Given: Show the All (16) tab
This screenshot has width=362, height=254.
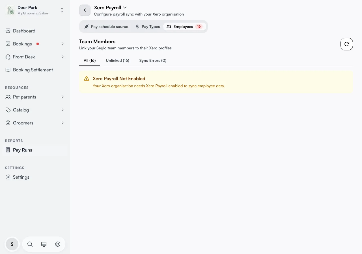Looking at the screenshot, I should (x=90, y=60).
